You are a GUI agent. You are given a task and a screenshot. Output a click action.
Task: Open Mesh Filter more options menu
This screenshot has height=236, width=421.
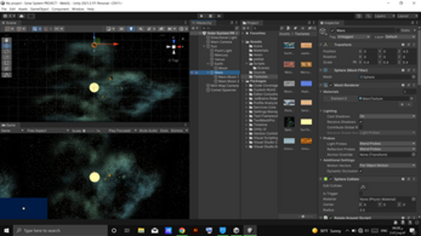click(414, 70)
